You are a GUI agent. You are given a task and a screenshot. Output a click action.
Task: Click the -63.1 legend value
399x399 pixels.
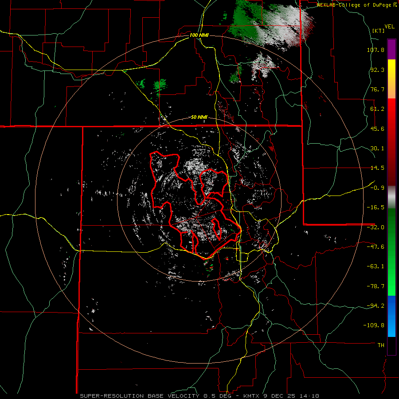[376, 266]
